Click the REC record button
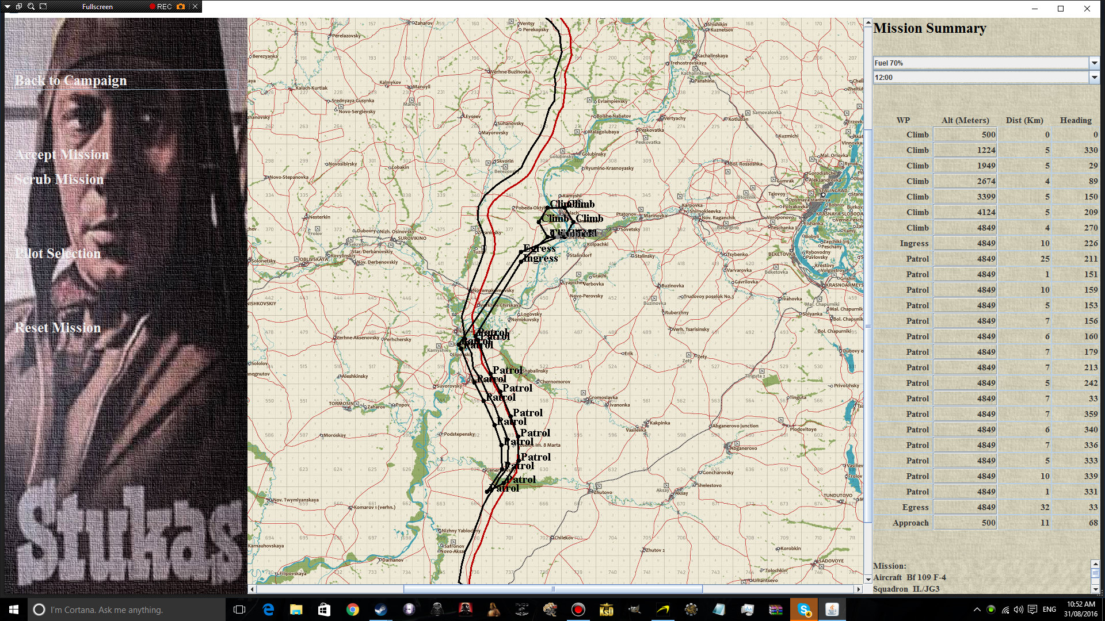1105x621 pixels. coord(161,6)
